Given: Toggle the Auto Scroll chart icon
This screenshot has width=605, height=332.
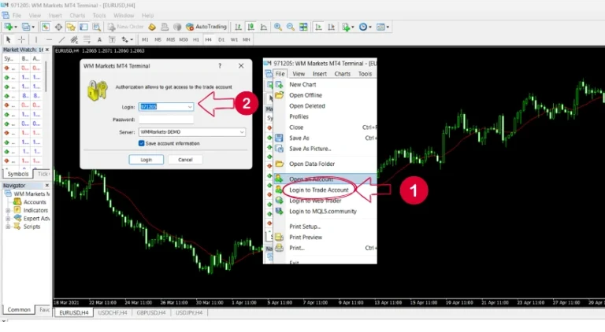Looking at the screenshot, I should pos(318,27).
